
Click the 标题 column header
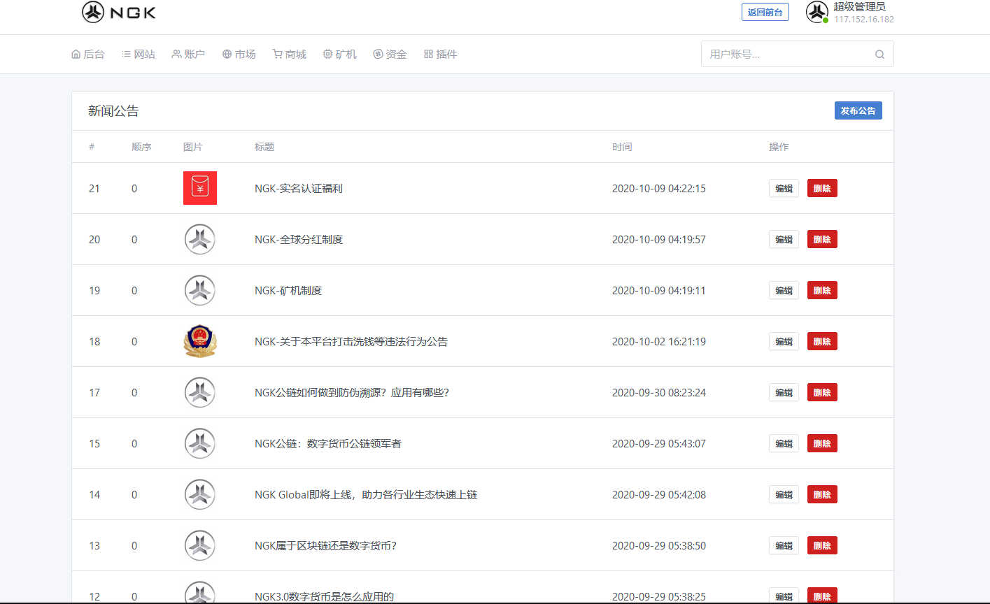point(264,147)
